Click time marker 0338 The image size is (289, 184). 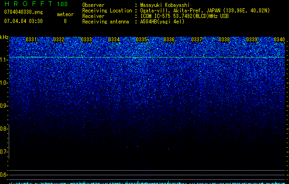[224, 40]
